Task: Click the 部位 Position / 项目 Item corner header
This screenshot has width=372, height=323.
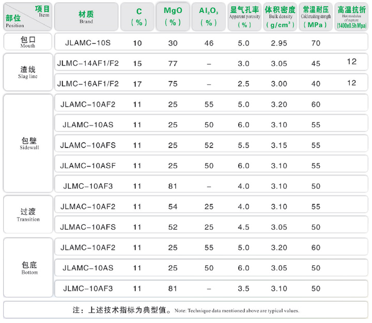Action: click(27, 17)
